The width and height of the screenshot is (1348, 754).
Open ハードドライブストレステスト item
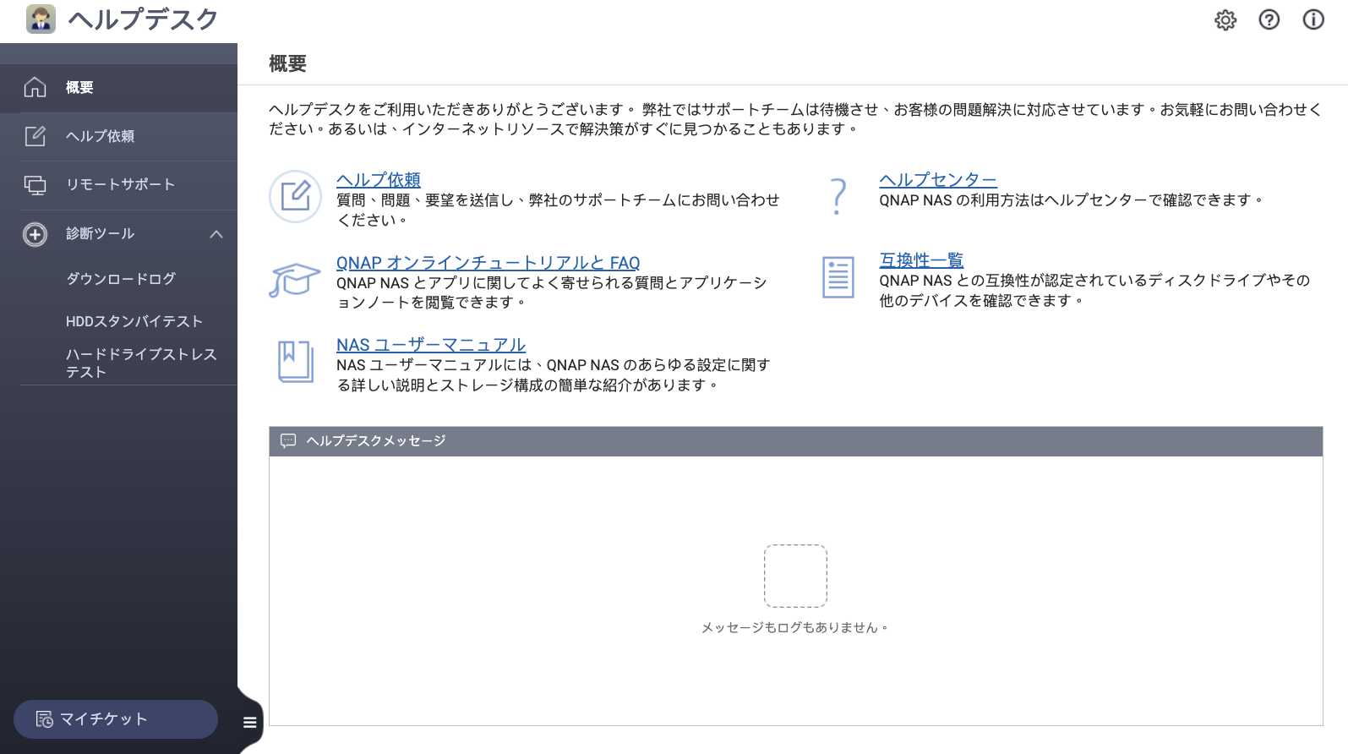[141, 363]
